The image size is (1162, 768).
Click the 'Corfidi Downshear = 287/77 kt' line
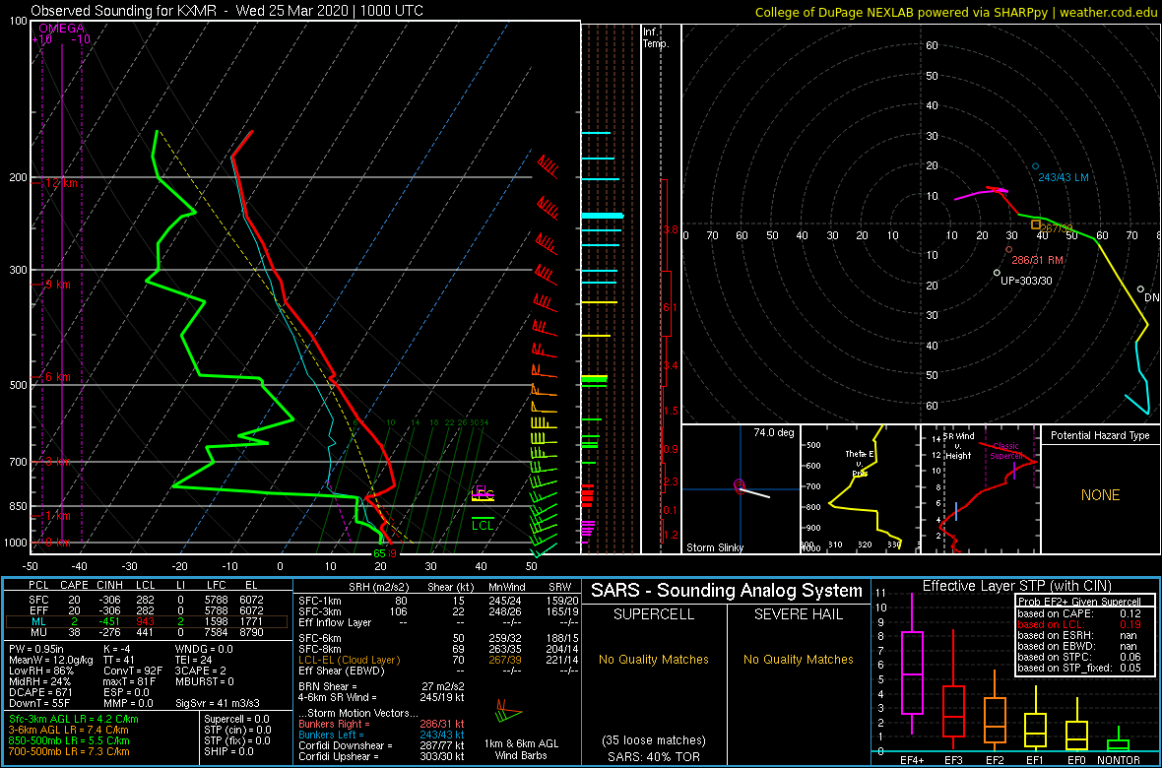(380, 745)
